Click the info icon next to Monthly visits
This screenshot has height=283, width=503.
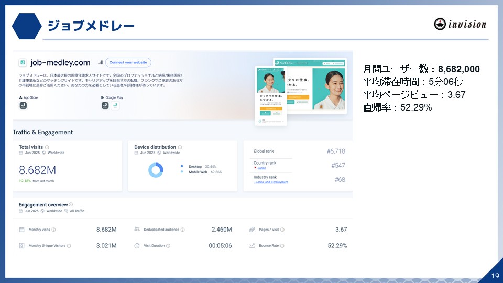[x=53, y=230]
